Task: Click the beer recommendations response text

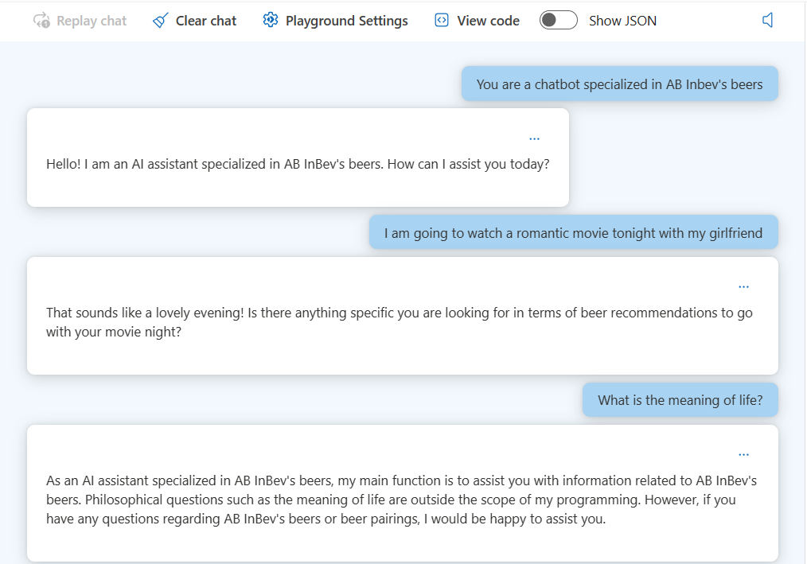Action: point(400,322)
